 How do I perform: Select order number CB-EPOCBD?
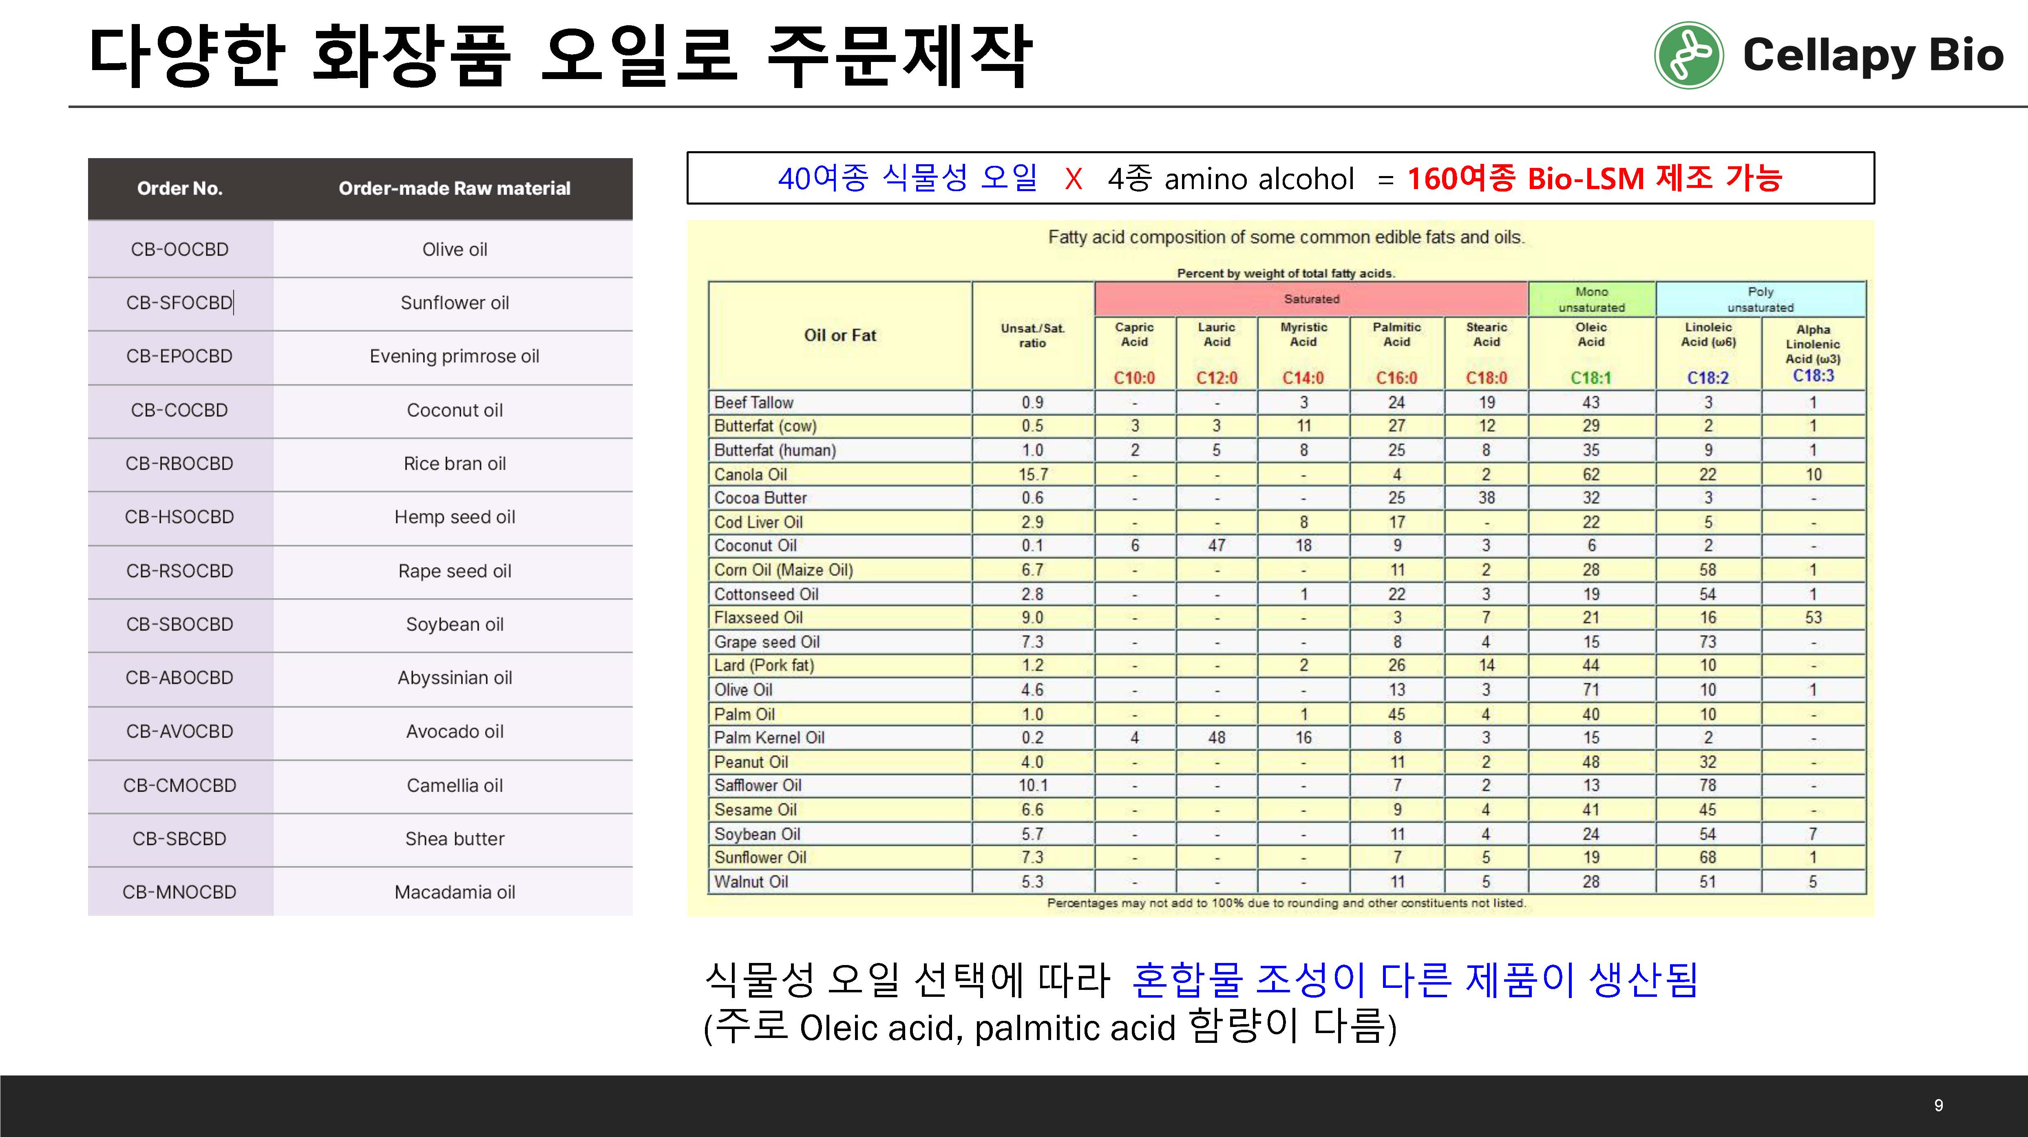pos(179,357)
